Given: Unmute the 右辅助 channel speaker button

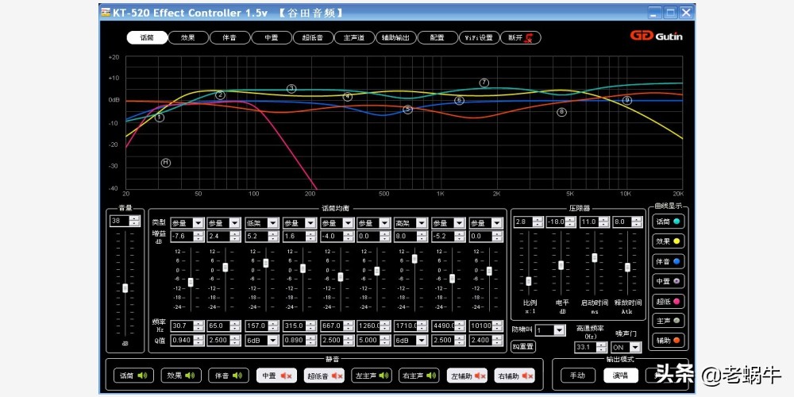Looking at the screenshot, I should (515, 376).
